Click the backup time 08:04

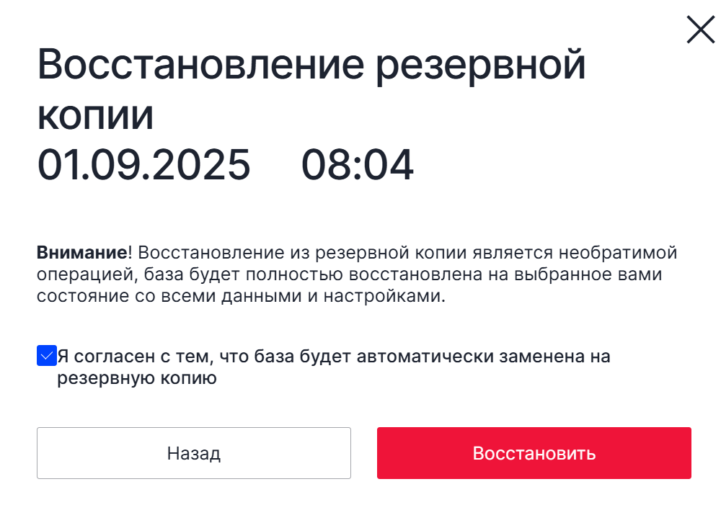point(358,164)
